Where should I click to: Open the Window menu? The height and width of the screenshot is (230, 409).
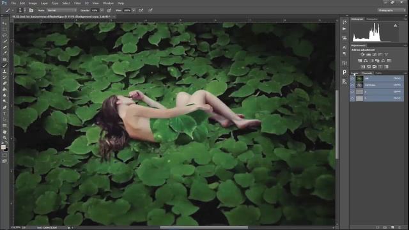coord(108,3)
